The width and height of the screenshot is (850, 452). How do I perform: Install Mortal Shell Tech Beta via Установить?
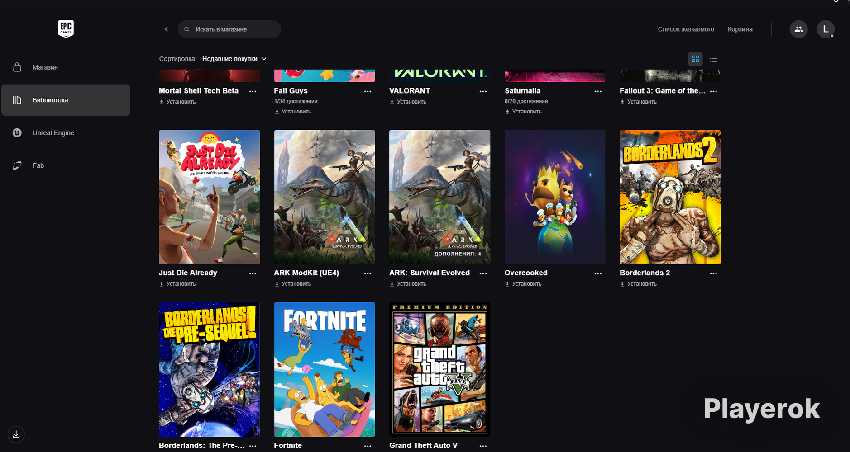(x=177, y=102)
